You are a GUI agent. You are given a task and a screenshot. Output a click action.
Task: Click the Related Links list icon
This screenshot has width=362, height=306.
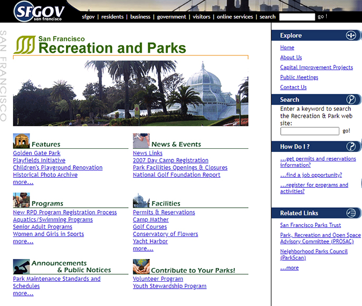coord(351,213)
